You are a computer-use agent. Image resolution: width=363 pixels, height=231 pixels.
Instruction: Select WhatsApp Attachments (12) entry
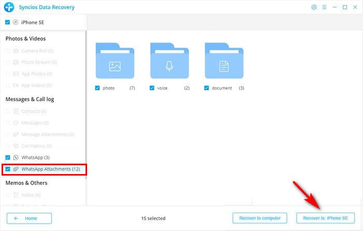pos(51,169)
